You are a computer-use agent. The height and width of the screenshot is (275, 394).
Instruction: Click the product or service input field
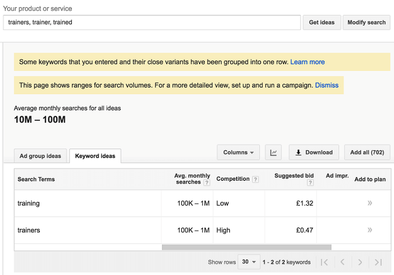pyautogui.click(x=152, y=23)
